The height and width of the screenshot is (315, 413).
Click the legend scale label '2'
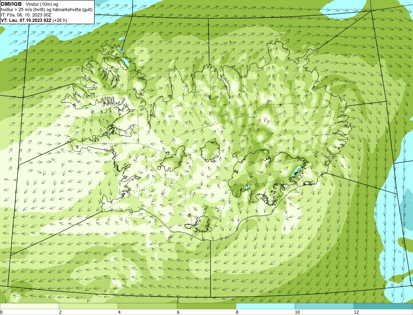pos(60,313)
